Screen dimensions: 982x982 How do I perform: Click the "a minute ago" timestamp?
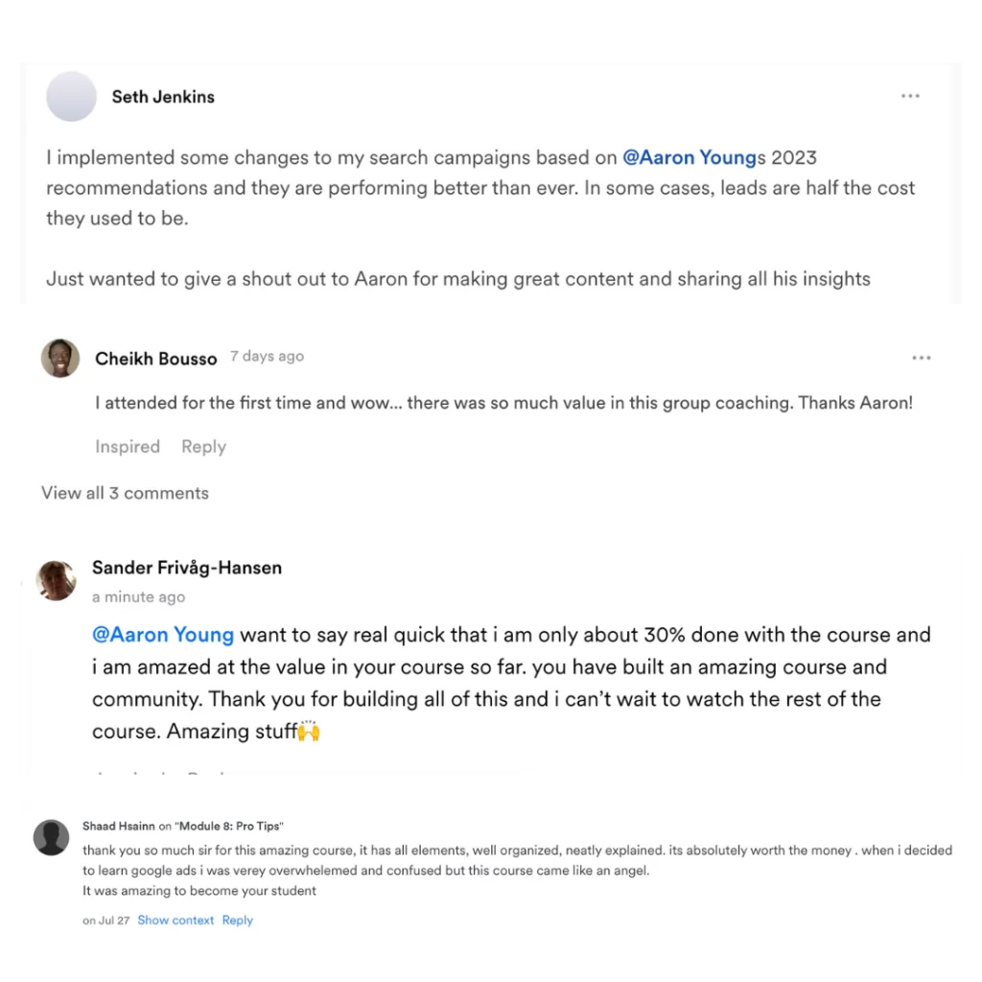click(138, 596)
